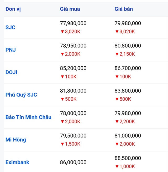
Task: Click the red down arrow beside SJC 3,020K buy change
Action: click(x=62, y=32)
